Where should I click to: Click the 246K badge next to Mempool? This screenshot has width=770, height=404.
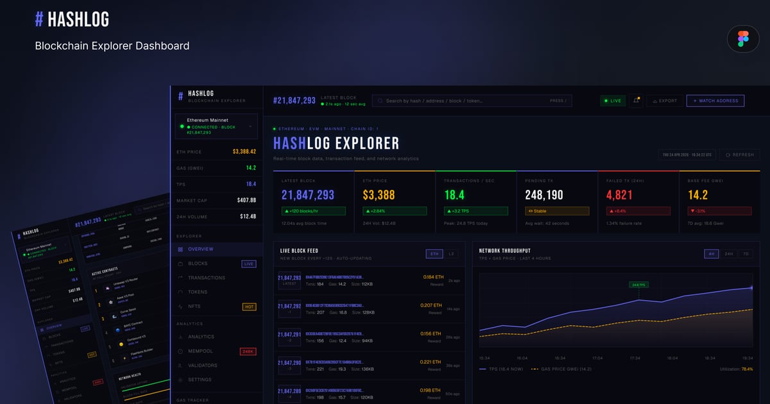coord(248,351)
